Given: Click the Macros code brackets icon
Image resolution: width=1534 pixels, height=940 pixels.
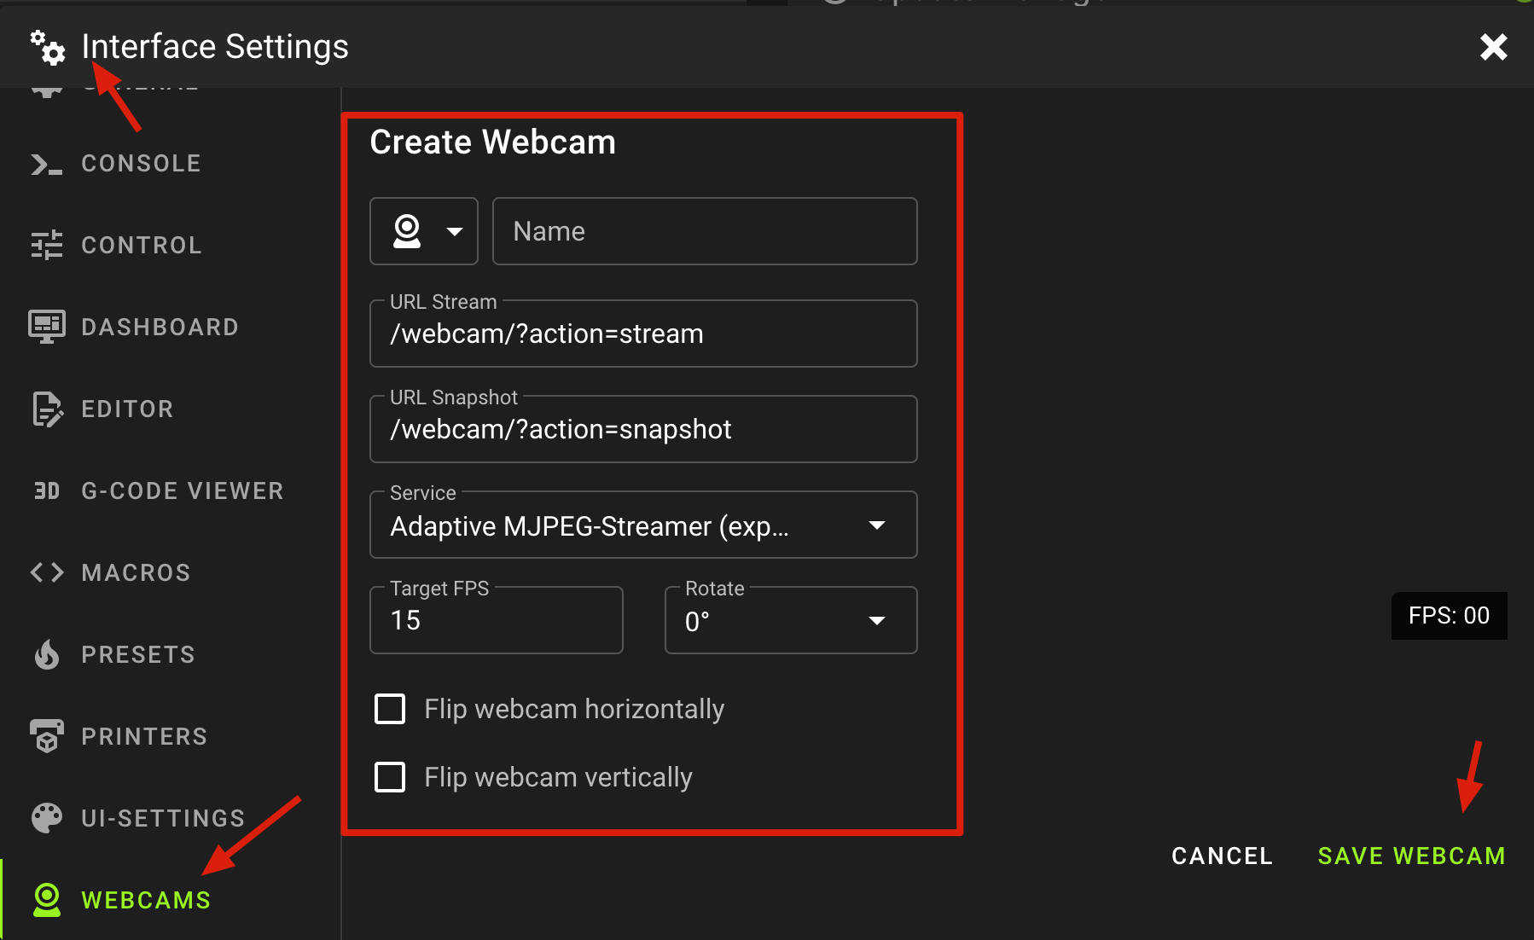Looking at the screenshot, I should 46,572.
